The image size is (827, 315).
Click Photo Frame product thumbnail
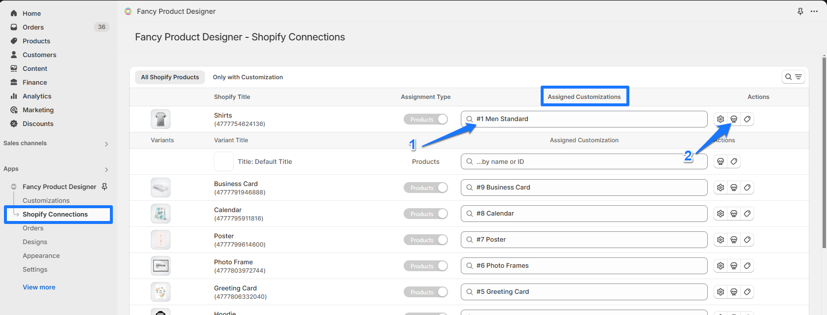(161, 266)
